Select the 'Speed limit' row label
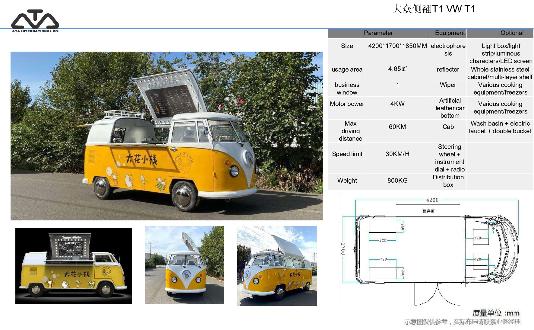Viewport: 534px width, 330px height. [347, 154]
